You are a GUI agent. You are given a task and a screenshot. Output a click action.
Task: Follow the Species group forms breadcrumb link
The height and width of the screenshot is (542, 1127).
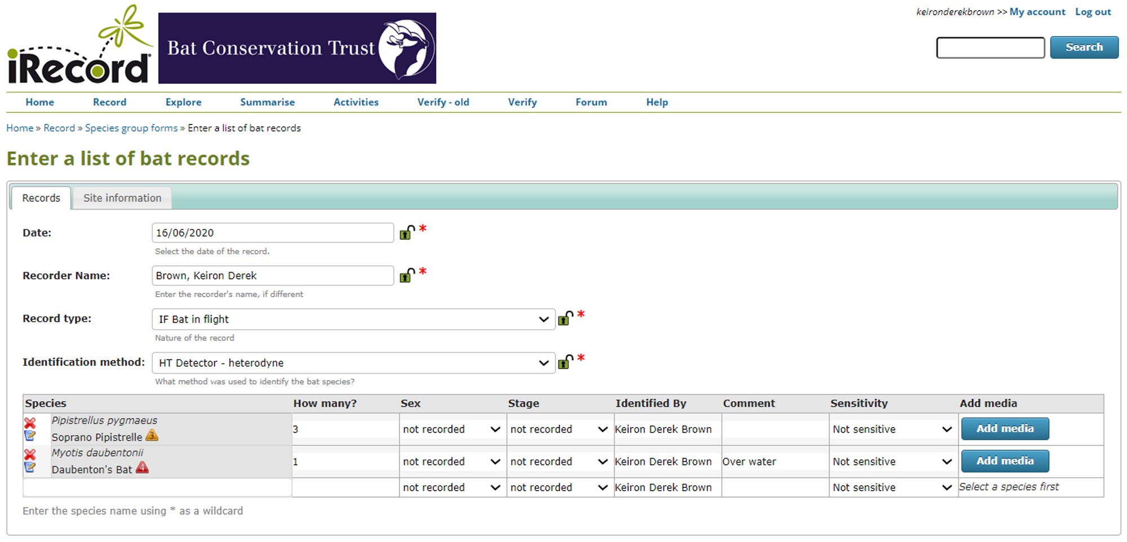131,128
